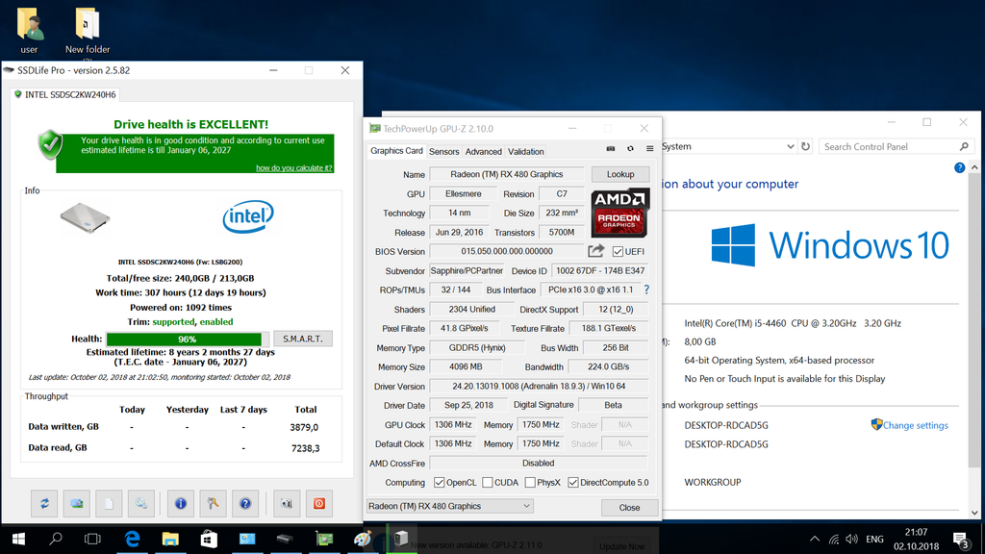Screen dimensions: 985x554
Task: Toggle the UEFI checkbox
Action: pos(619,252)
